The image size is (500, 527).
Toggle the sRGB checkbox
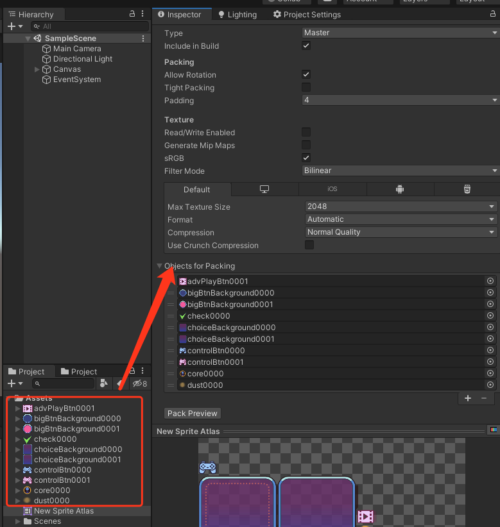click(x=306, y=158)
